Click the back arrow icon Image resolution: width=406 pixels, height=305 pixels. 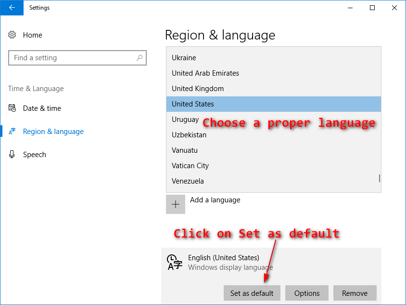[x=12, y=8]
